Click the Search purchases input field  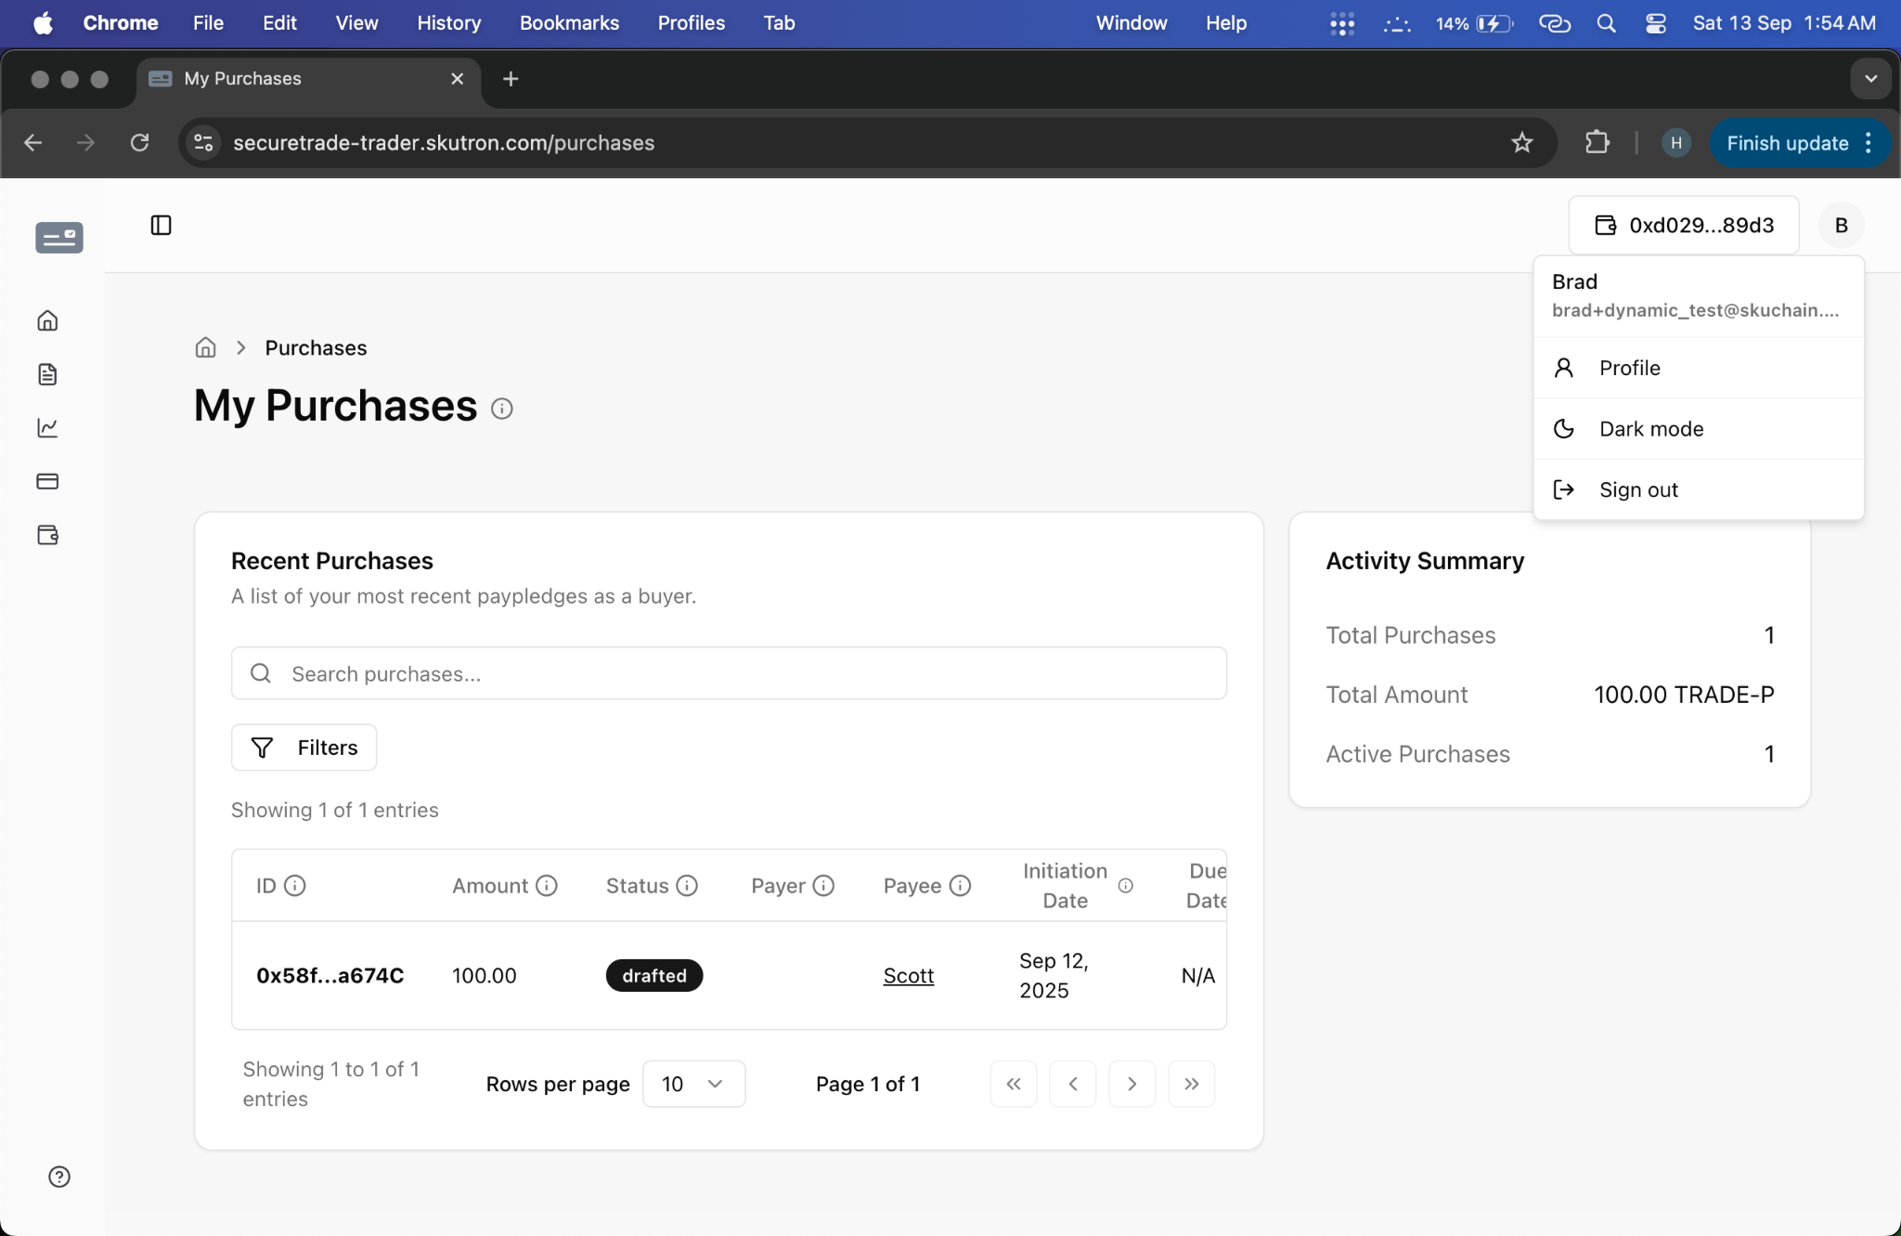pos(729,673)
